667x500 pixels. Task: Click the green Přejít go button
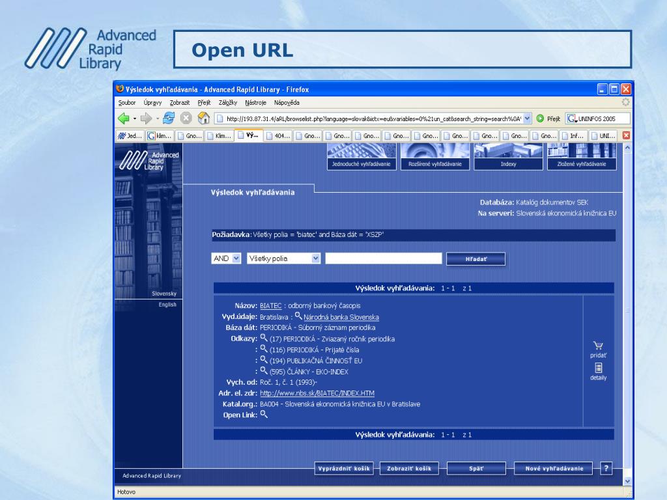pos(548,118)
